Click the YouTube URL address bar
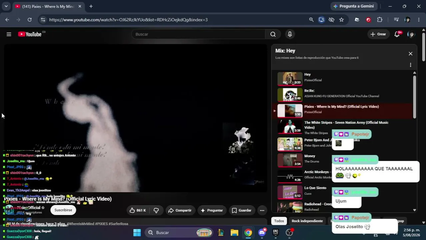 [x=128, y=20]
